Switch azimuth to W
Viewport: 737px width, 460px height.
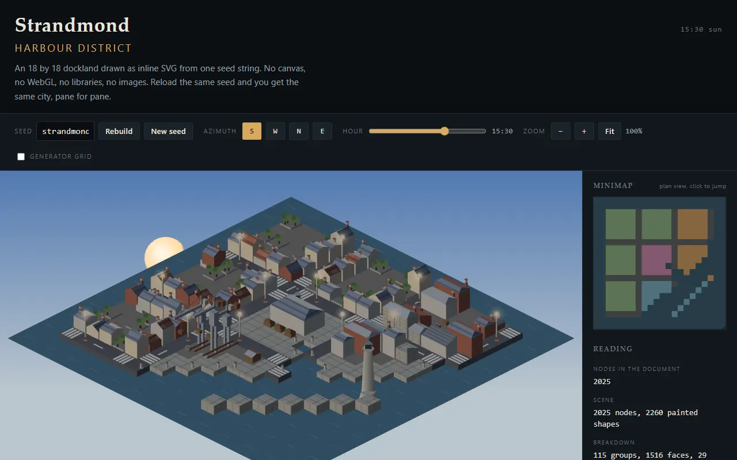coord(275,131)
